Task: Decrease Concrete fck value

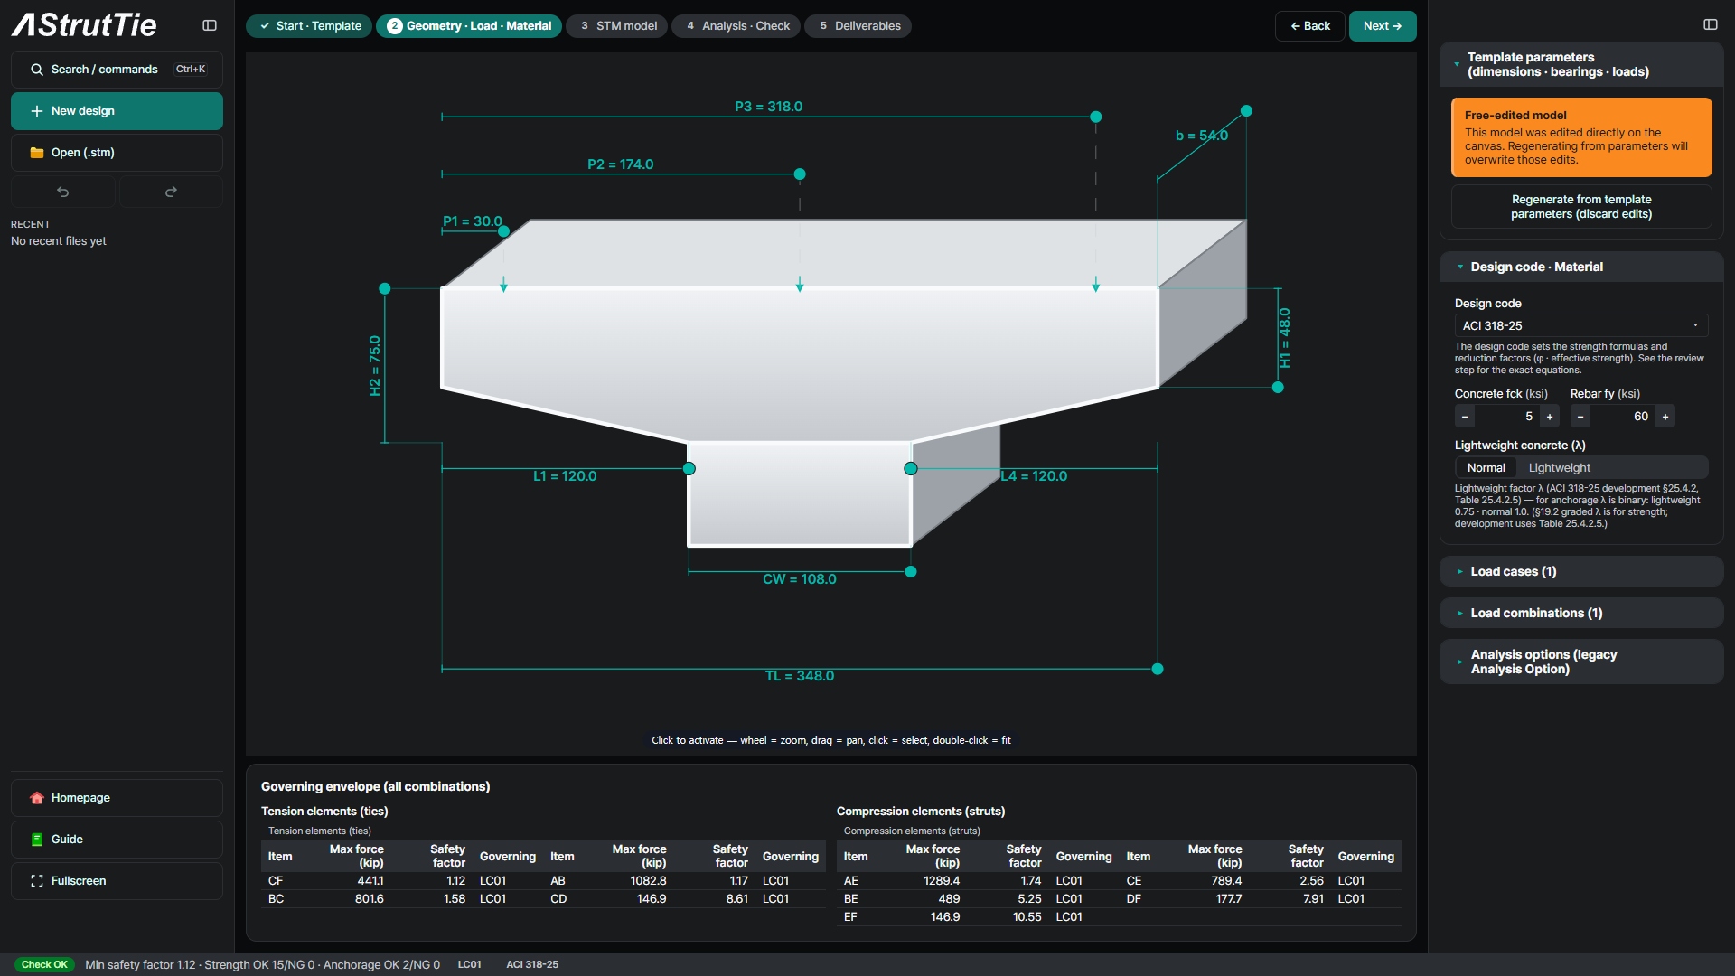Action: [x=1465, y=417]
